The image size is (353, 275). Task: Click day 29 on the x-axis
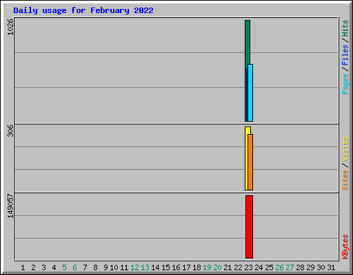click(x=310, y=267)
